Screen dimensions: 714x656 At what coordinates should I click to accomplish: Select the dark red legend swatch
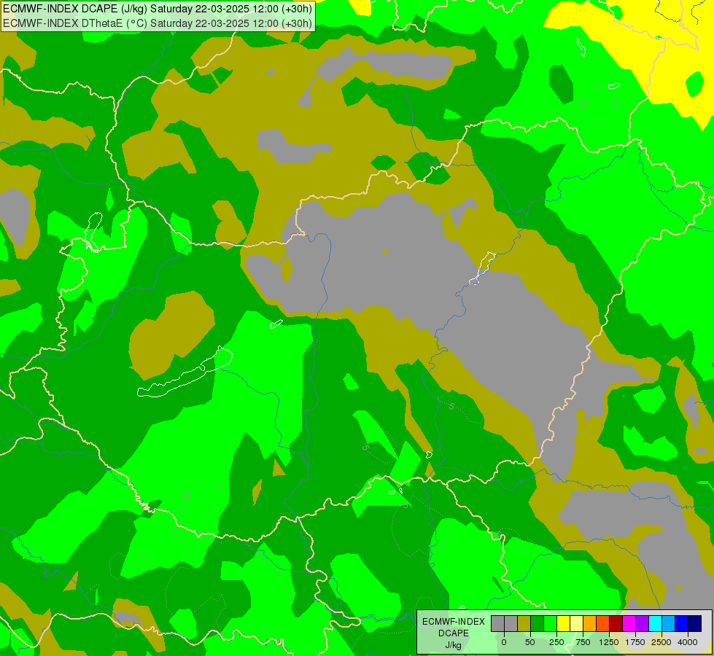616,623
